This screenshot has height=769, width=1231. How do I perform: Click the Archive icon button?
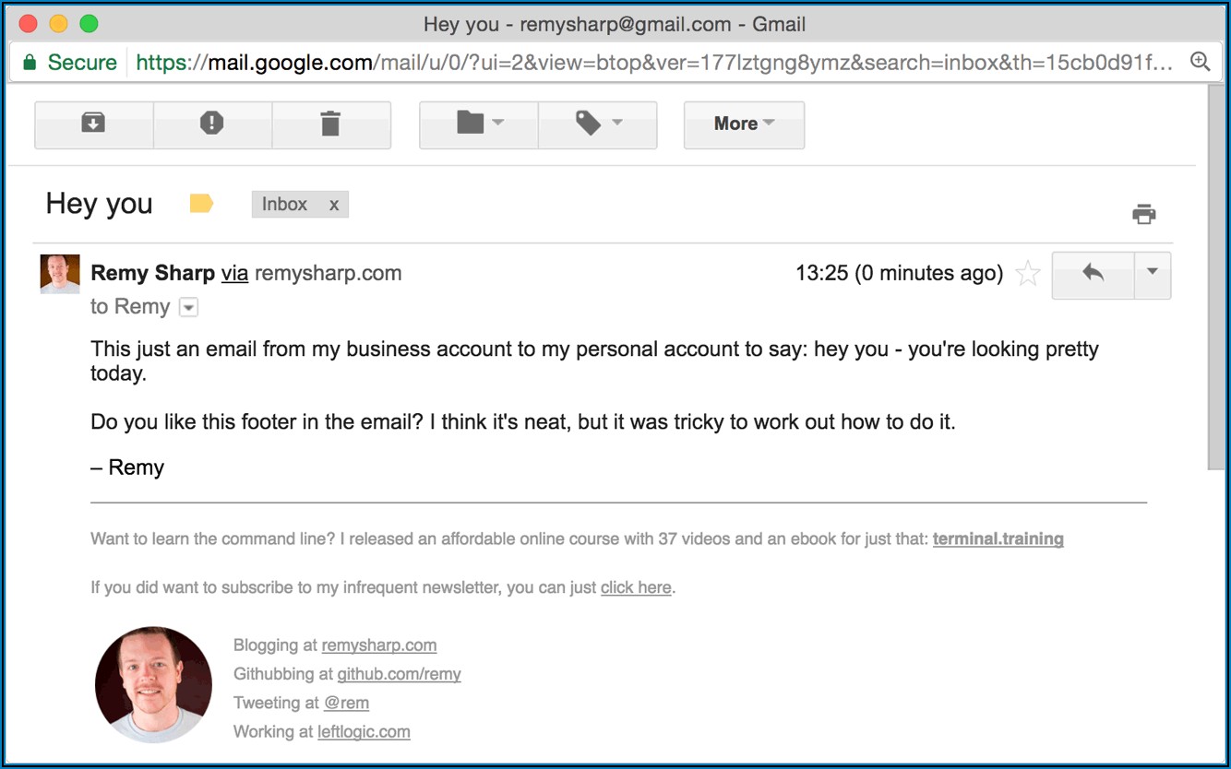[93, 124]
